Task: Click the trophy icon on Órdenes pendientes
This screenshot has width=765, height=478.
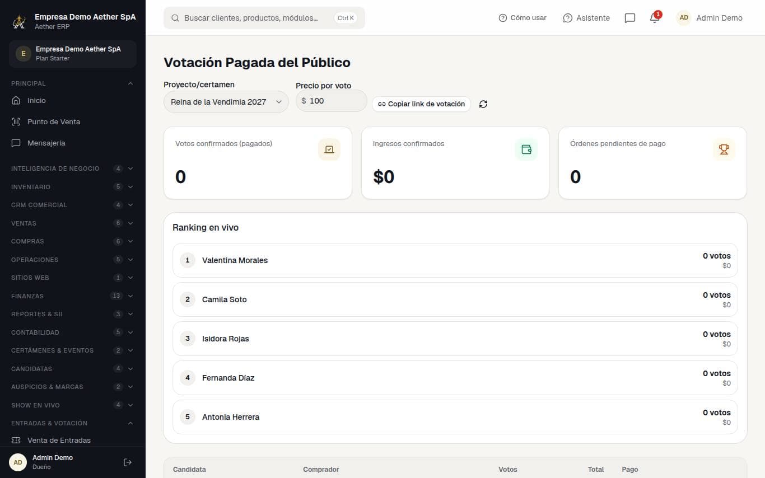Action: [724, 149]
